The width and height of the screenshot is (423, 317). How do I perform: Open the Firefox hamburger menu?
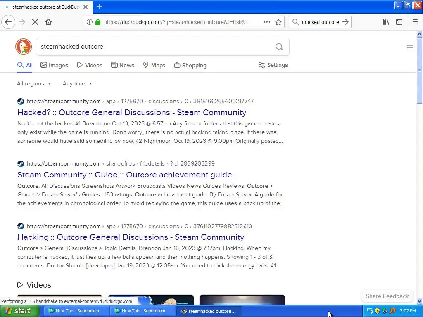click(415, 22)
